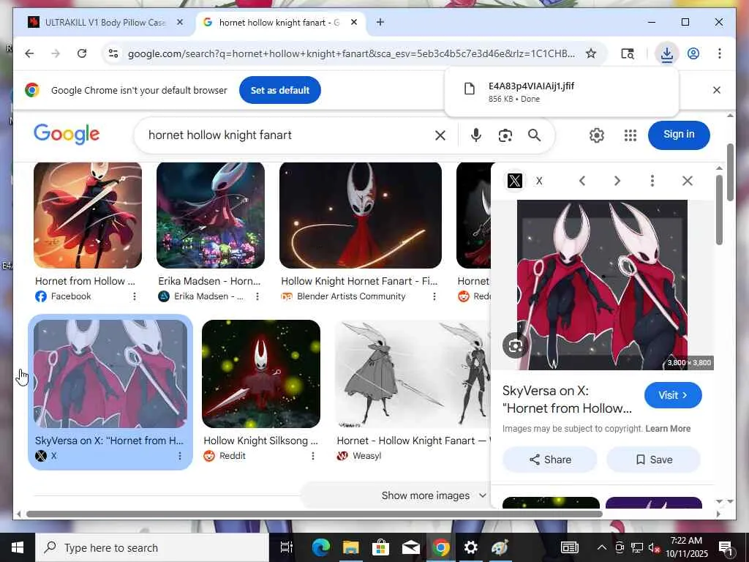Open Paint from taskbar

500,547
